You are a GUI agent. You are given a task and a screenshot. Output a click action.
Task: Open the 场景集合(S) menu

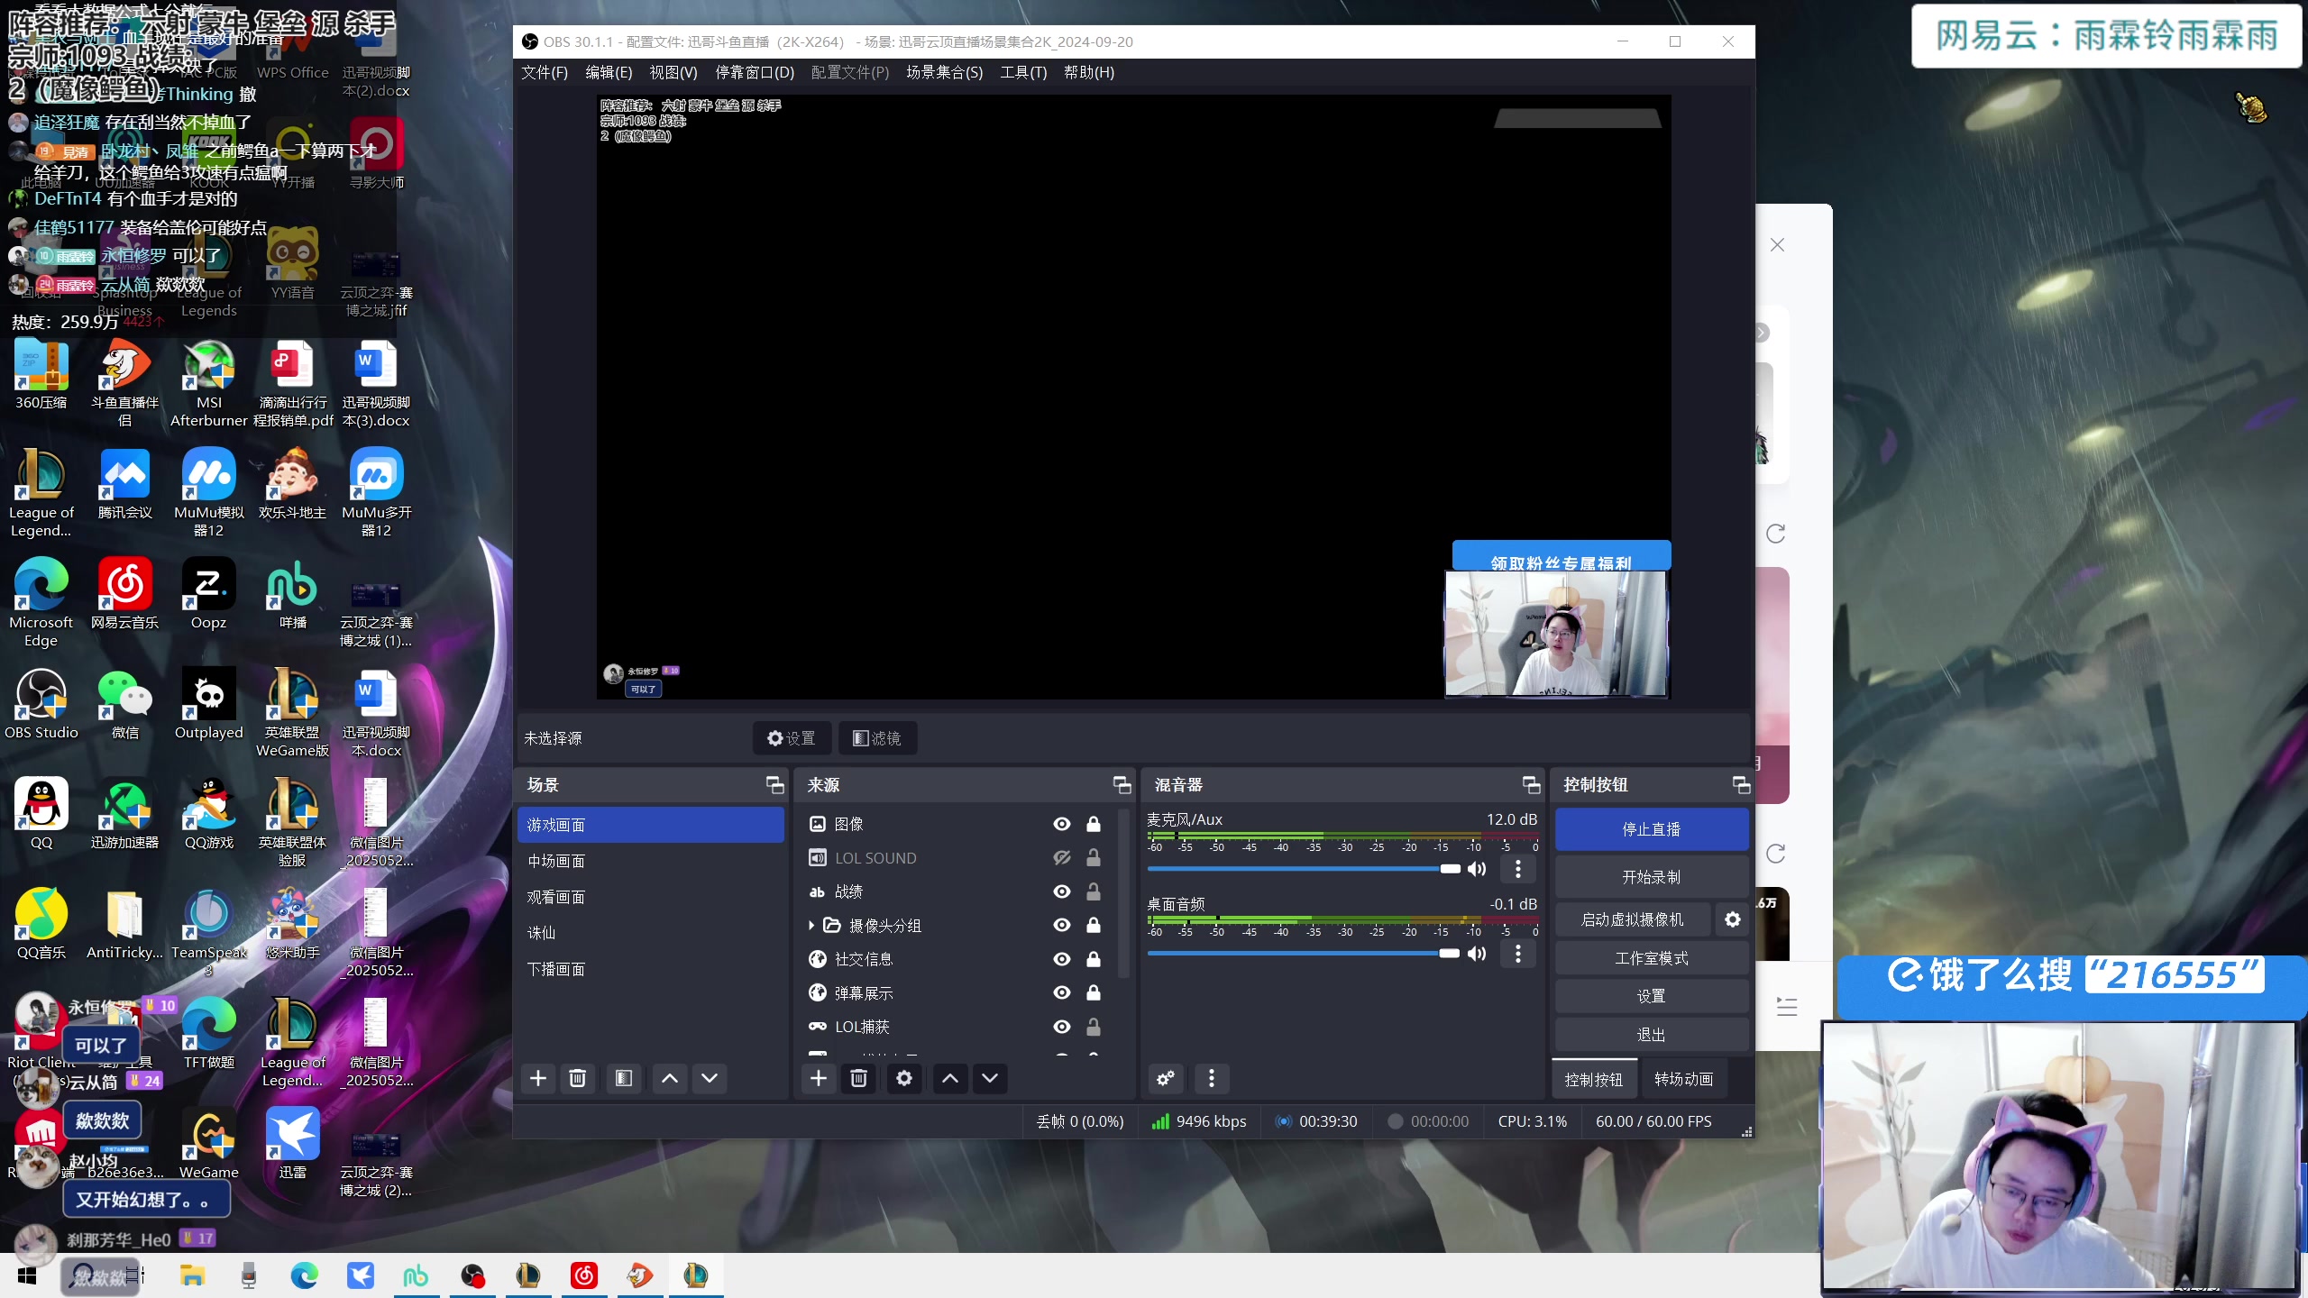pos(944,72)
